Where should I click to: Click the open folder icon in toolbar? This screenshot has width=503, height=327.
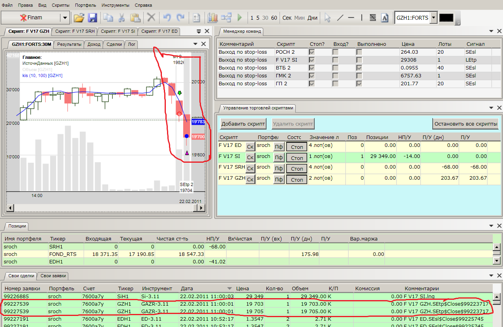tap(79, 18)
